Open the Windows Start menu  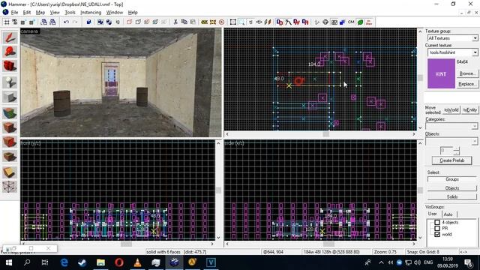pos(8,262)
